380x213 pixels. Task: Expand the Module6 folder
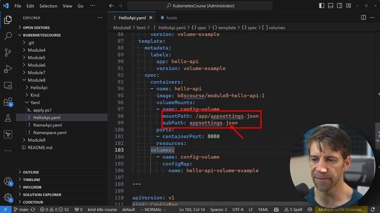[x=62, y=65]
